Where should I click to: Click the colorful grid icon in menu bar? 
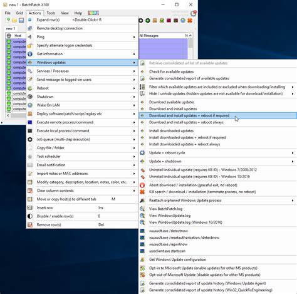pyautogui.click(x=93, y=13)
